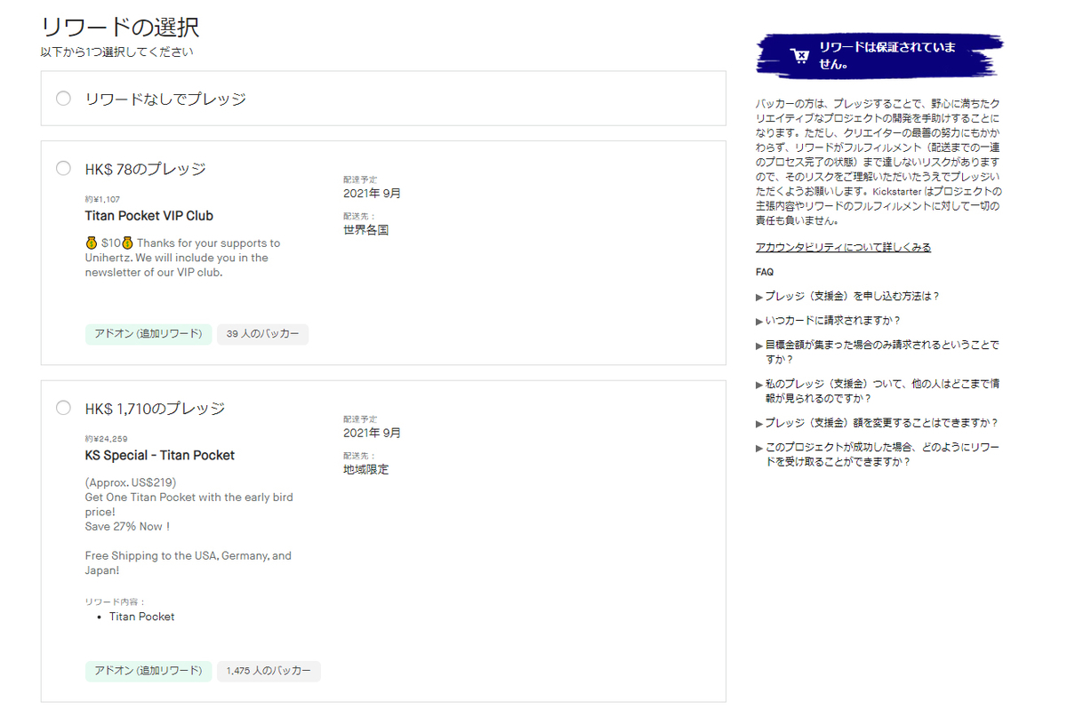Click the 以下から1つ選択してください subtitle
The image size is (1067, 717).
coord(116,52)
